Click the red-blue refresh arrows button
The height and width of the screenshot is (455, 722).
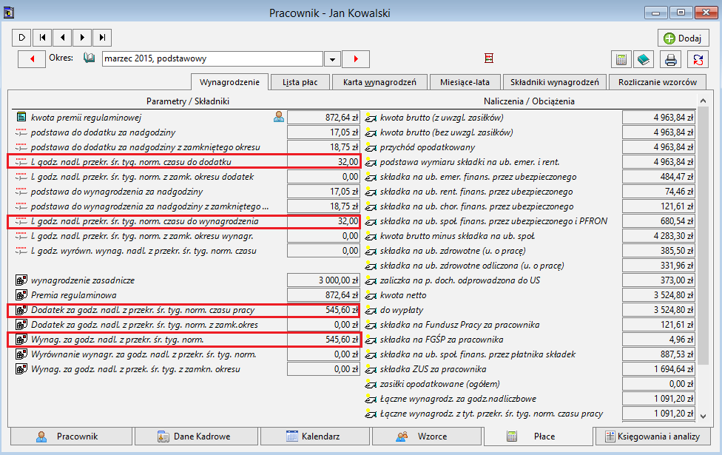pos(698,59)
